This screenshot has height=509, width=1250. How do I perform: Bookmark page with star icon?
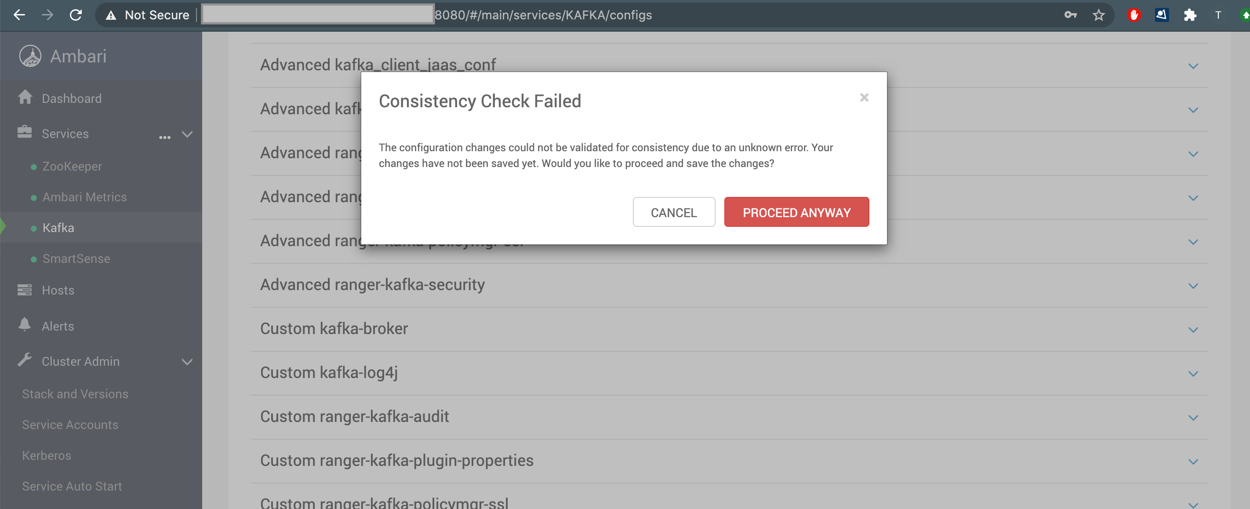1098,15
